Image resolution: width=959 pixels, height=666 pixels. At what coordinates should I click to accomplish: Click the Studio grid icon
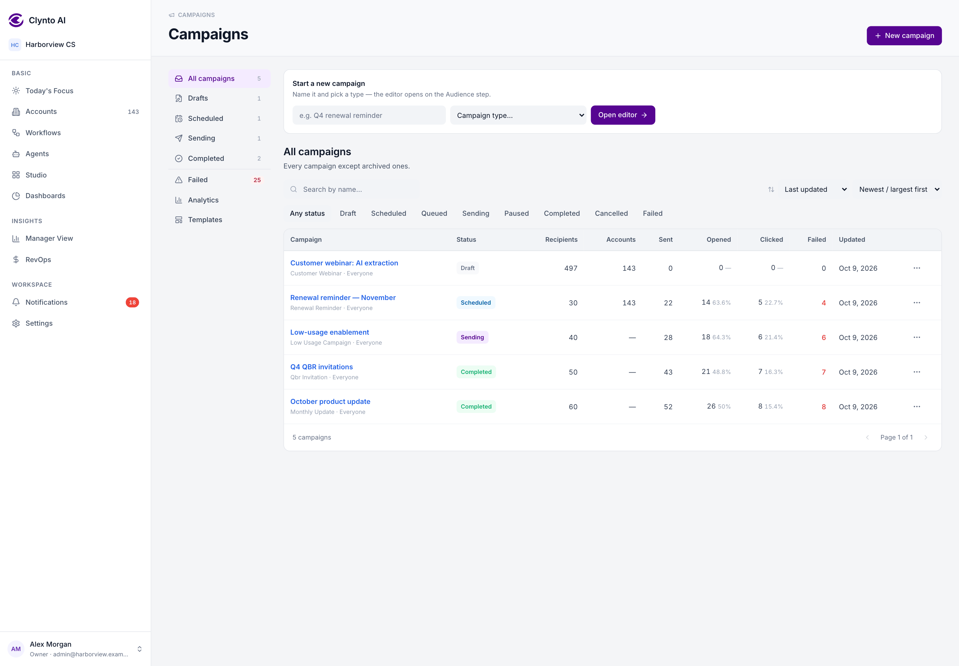coord(16,175)
